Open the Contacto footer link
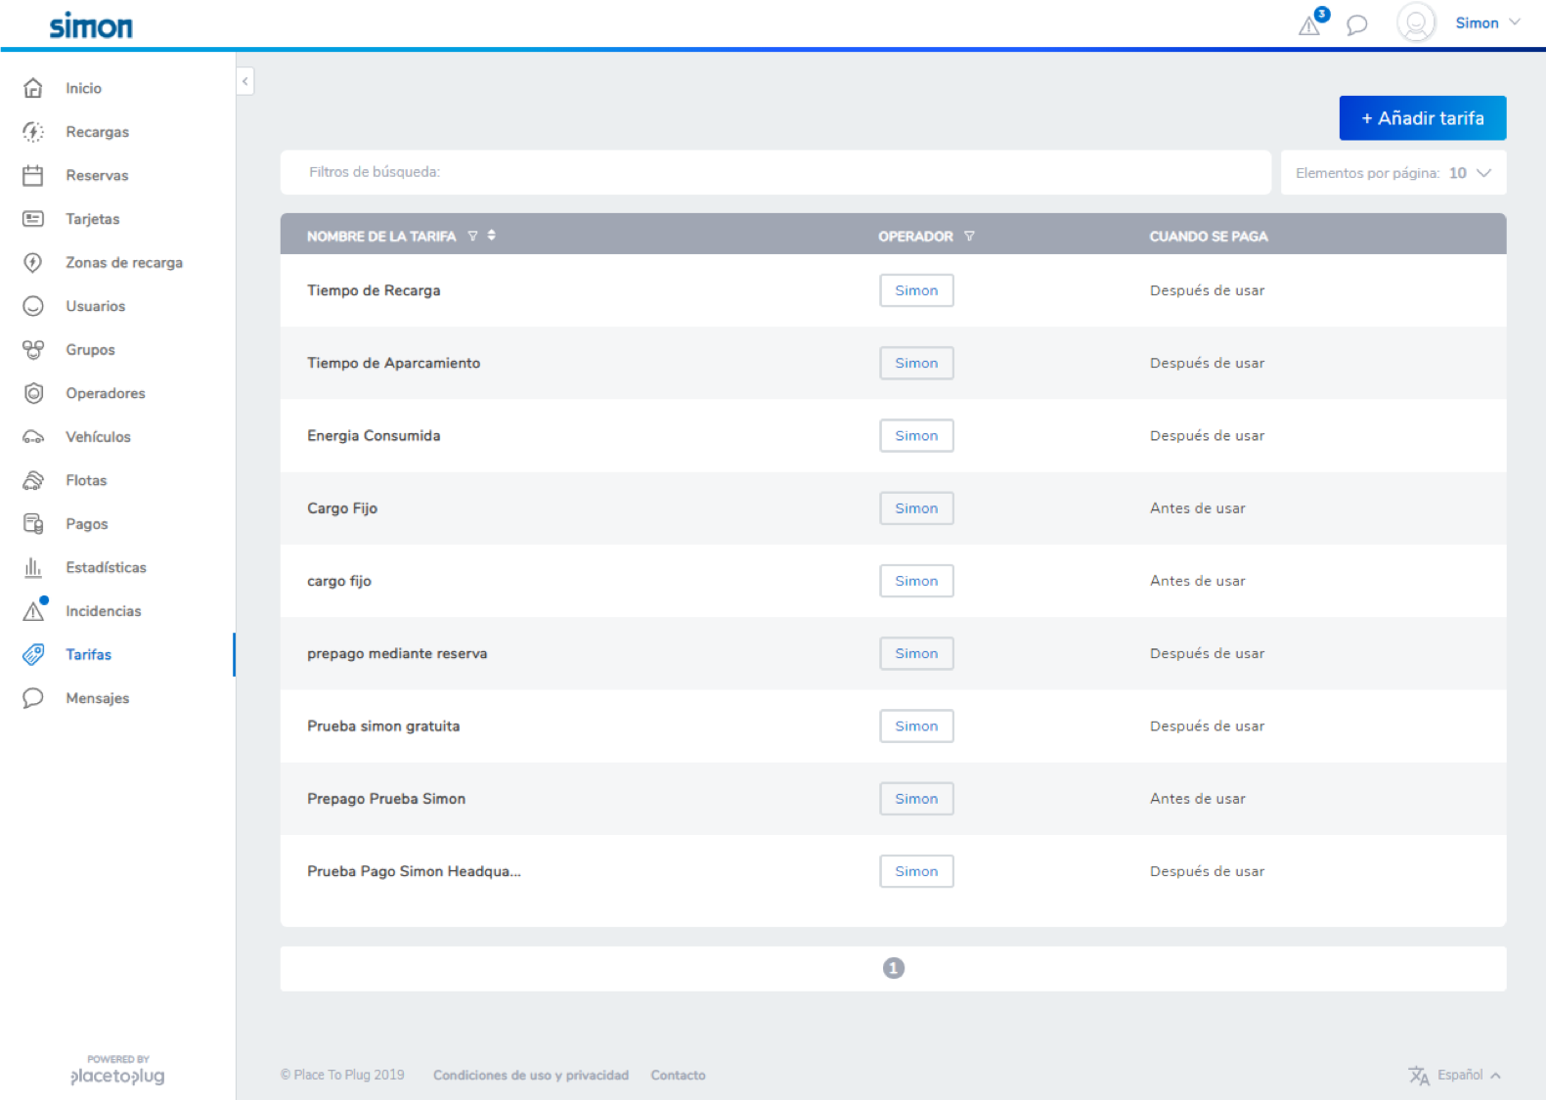 click(679, 1075)
